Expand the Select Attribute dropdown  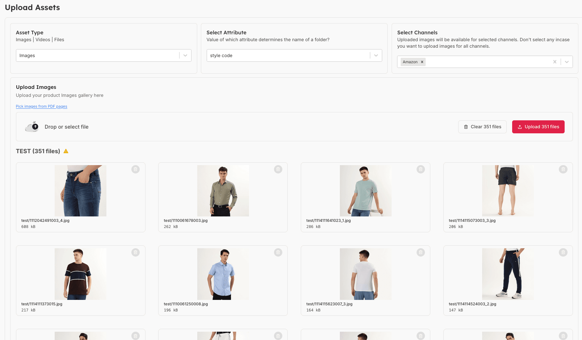(376, 56)
